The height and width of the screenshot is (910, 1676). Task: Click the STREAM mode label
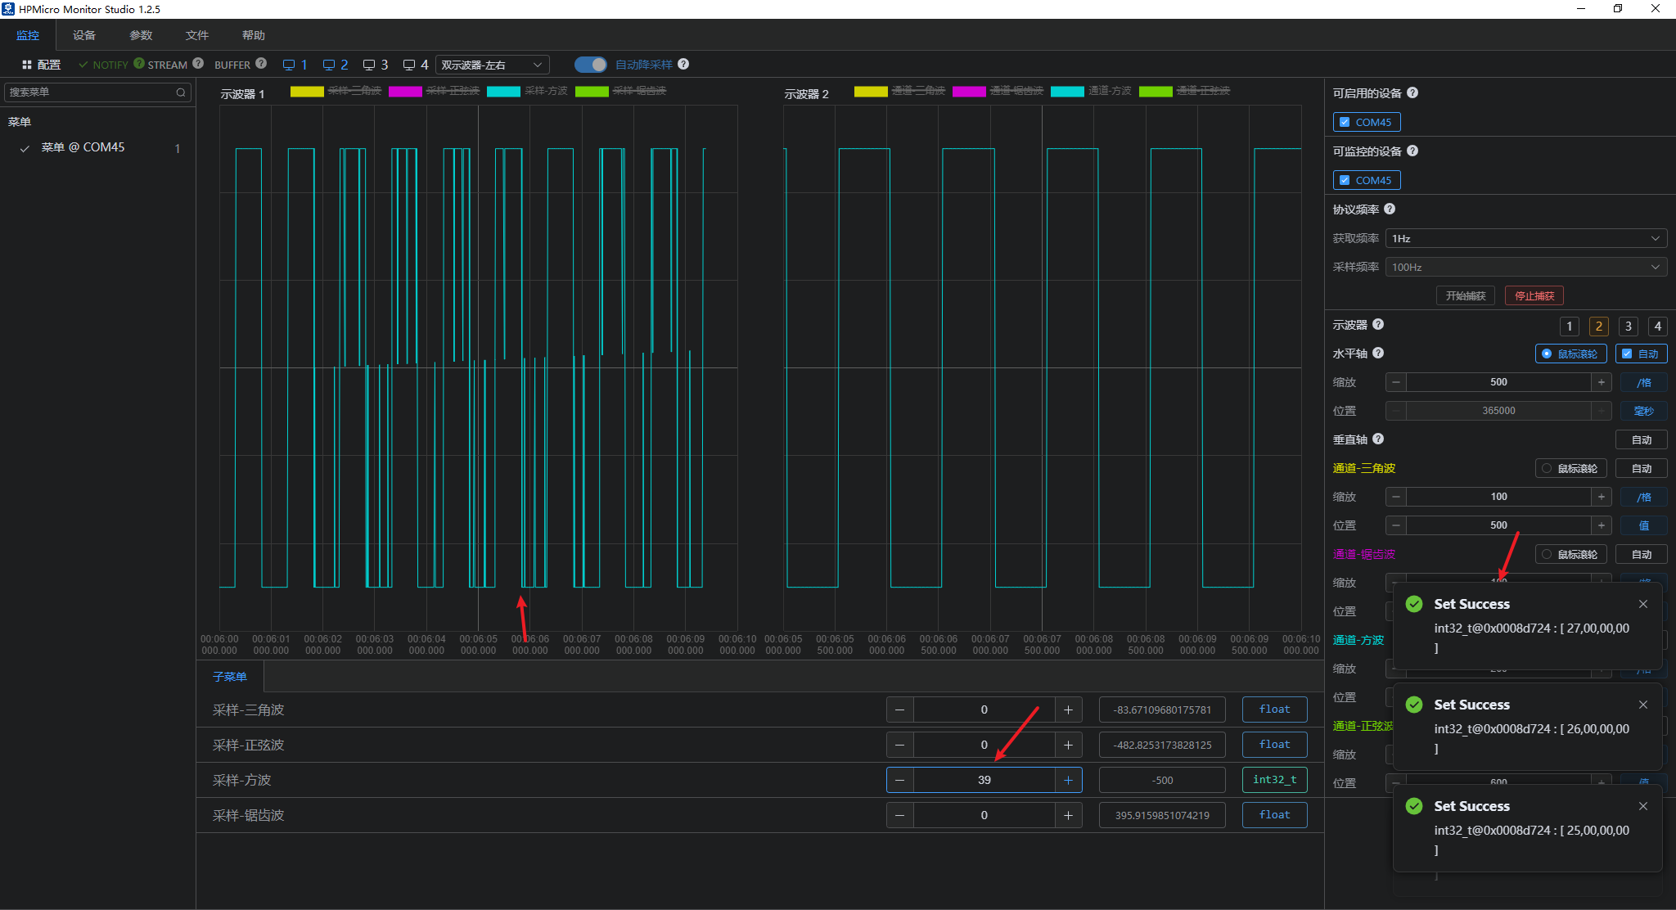click(x=168, y=65)
